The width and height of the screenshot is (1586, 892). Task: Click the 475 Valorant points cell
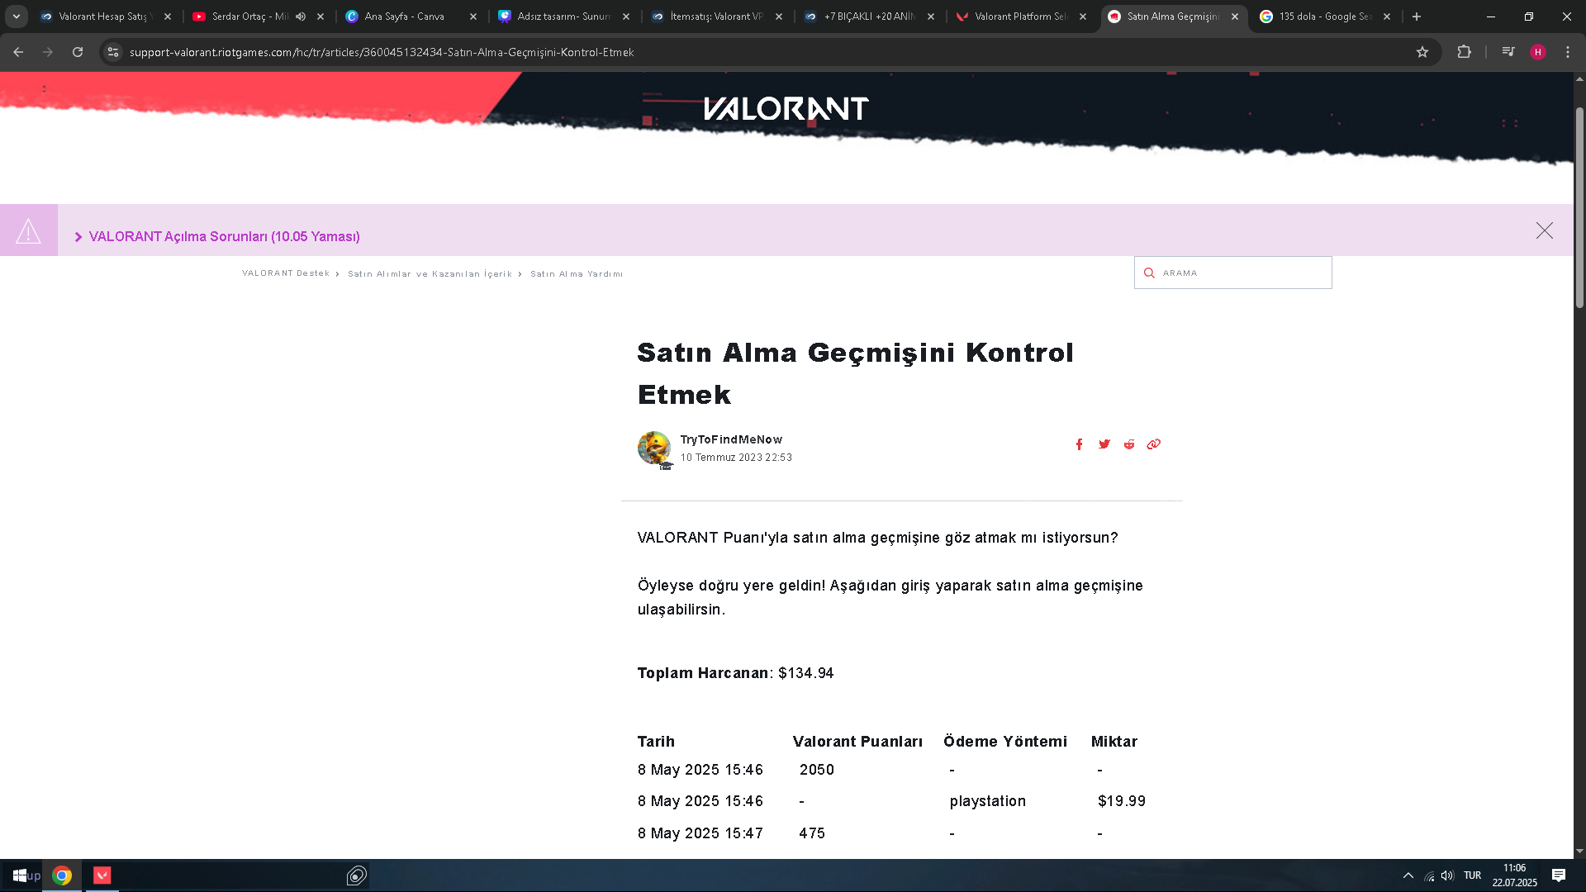point(812,833)
